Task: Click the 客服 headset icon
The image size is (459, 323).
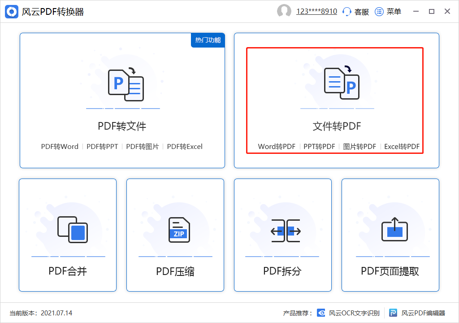Action: click(x=346, y=12)
